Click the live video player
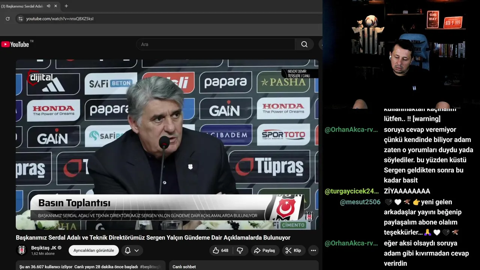480x270 pixels. click(167, 144)
